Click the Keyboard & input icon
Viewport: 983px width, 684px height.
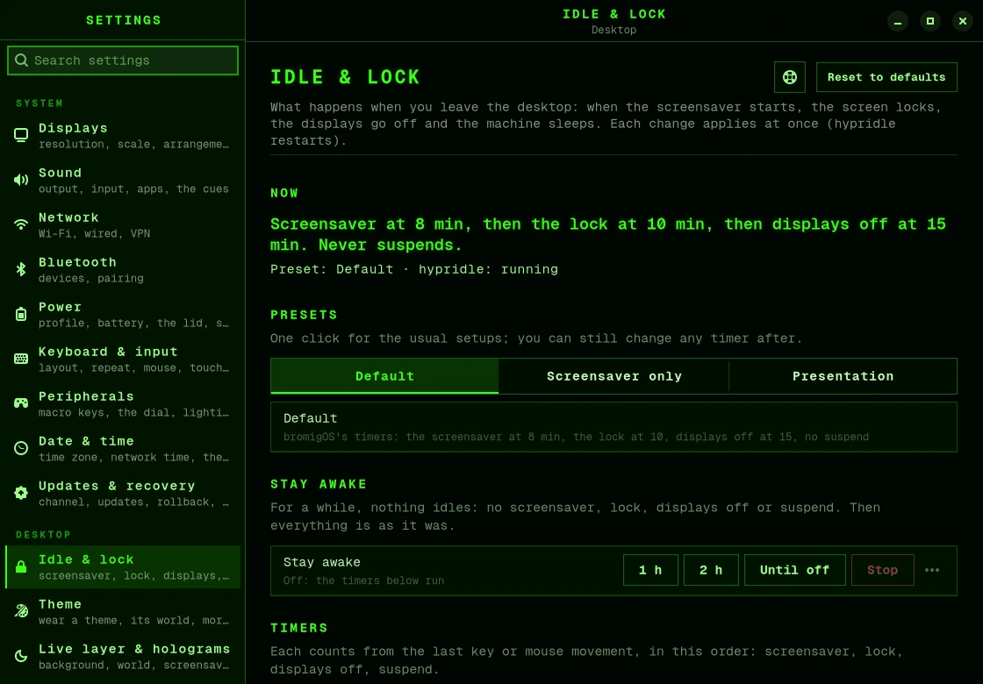21,359
